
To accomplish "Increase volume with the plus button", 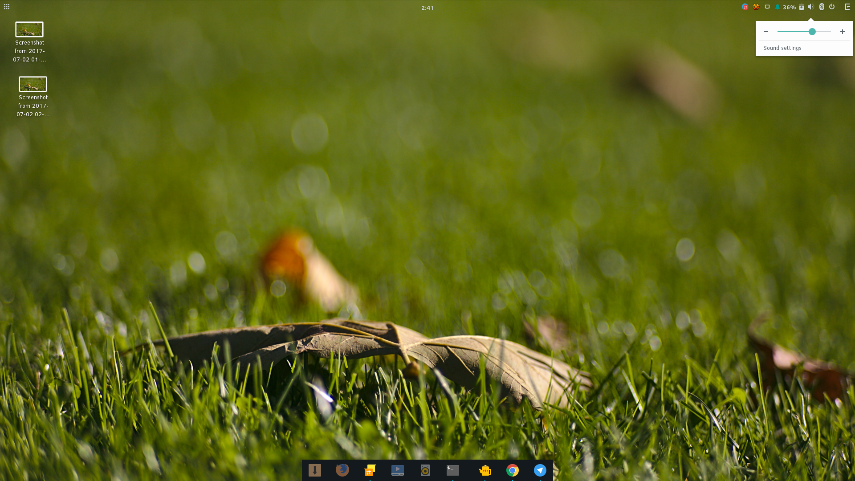I will [843, 32].
